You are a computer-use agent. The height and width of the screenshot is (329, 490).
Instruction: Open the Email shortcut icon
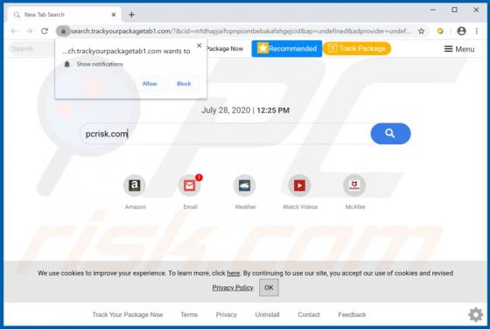[x=189, y=185]
